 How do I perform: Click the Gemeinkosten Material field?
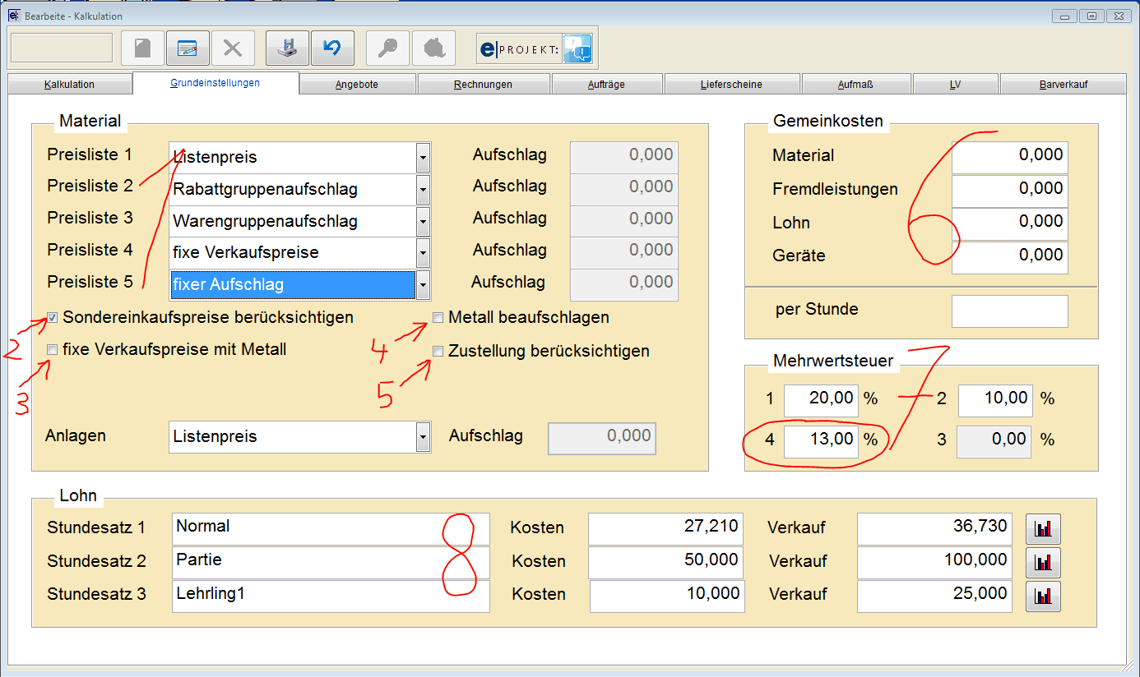[x=1010, y=156]
